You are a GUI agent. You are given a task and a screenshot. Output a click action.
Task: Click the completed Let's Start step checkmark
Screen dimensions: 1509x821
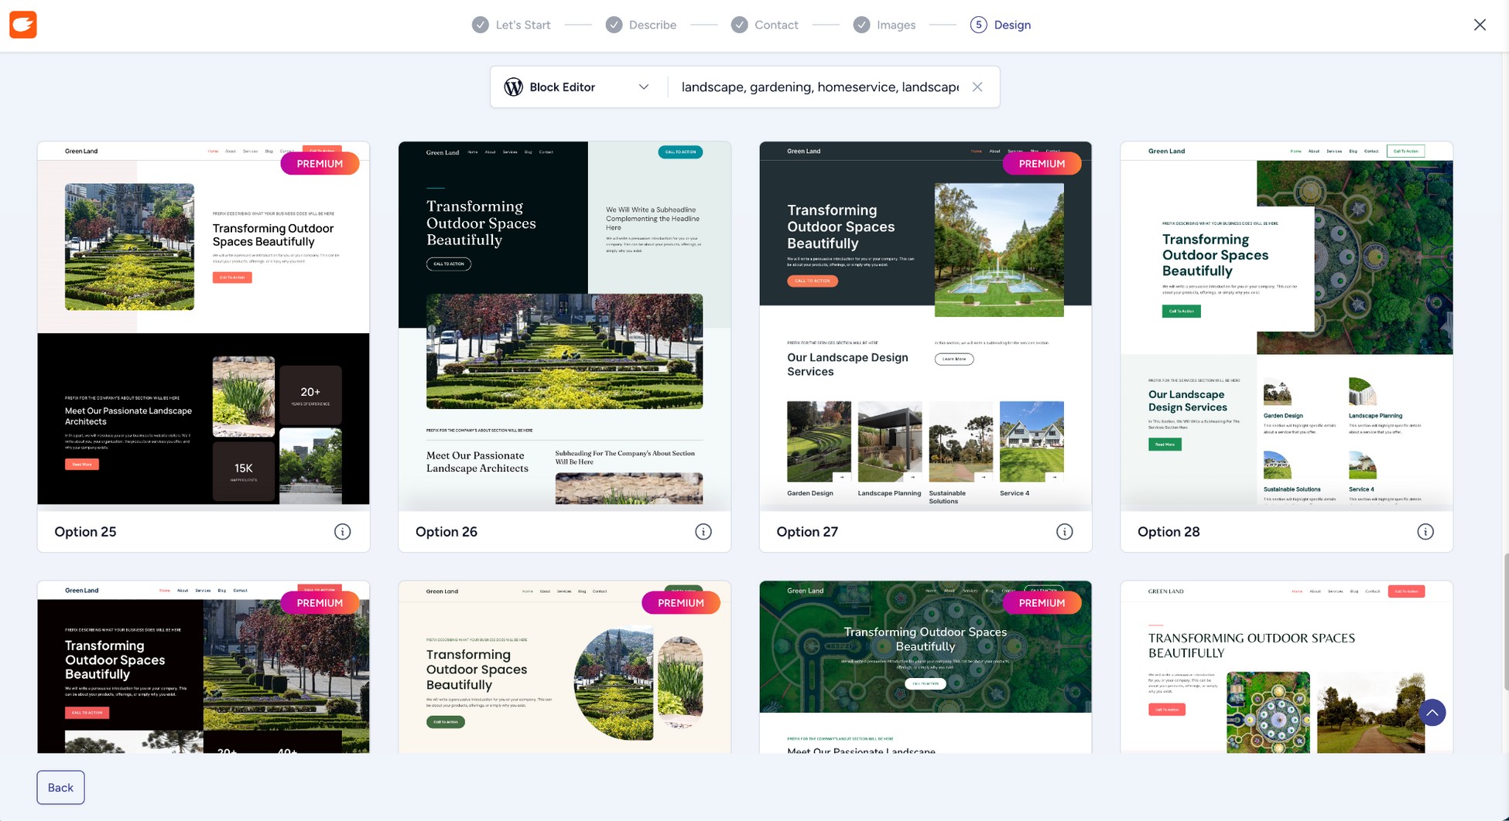point(479,24)
